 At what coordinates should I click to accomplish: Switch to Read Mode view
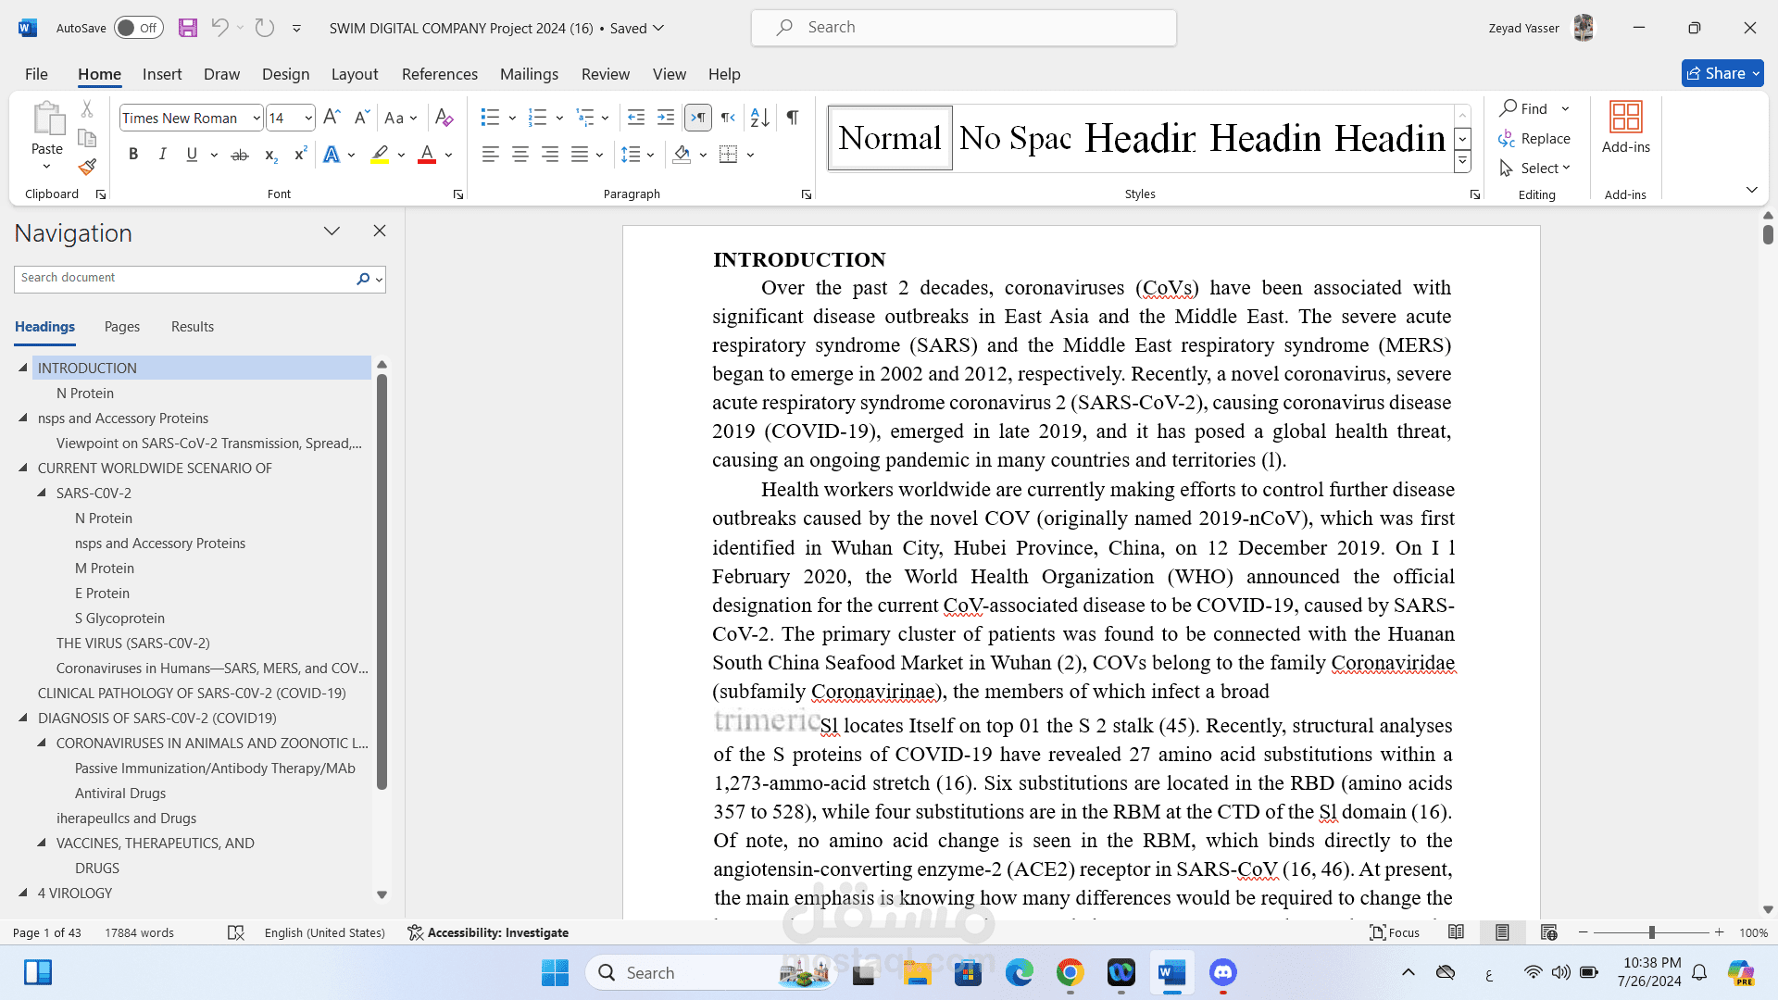tap(1457, 932)
